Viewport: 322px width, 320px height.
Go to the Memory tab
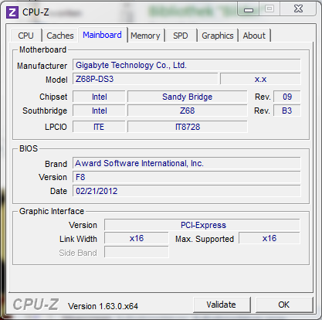(145, 36)
